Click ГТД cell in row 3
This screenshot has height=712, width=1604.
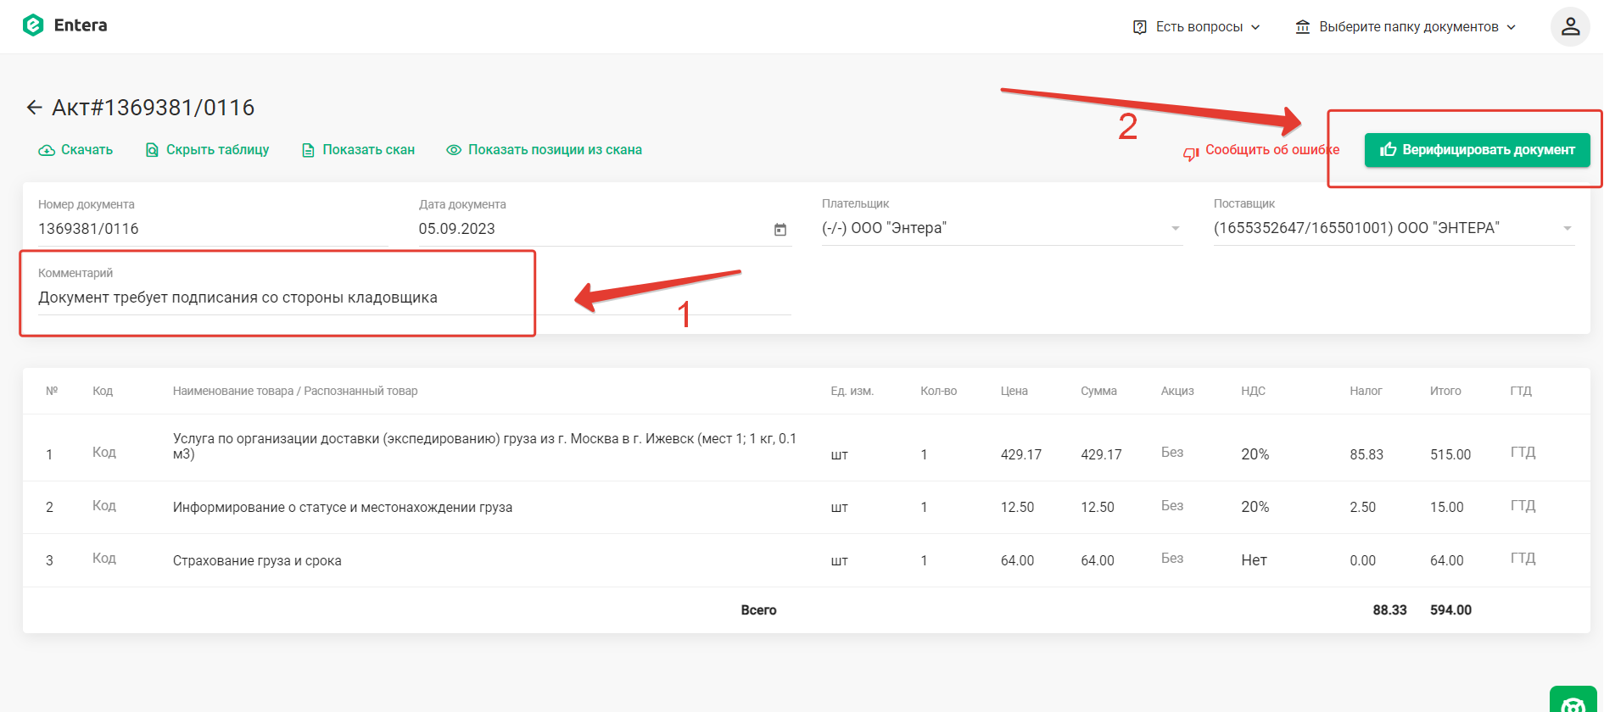click(1523, 559)
